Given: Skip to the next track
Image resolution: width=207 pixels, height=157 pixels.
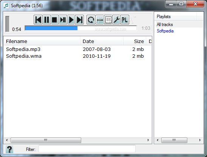Looking at the screenshot, I should point(79,20).
